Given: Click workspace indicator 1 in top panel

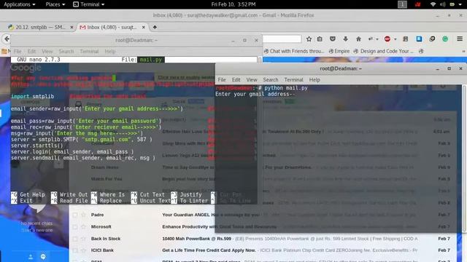Looking at the screenshot, I should tap(402, 4).
